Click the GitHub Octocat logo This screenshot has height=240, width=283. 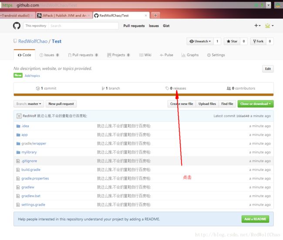pos(17,26)
